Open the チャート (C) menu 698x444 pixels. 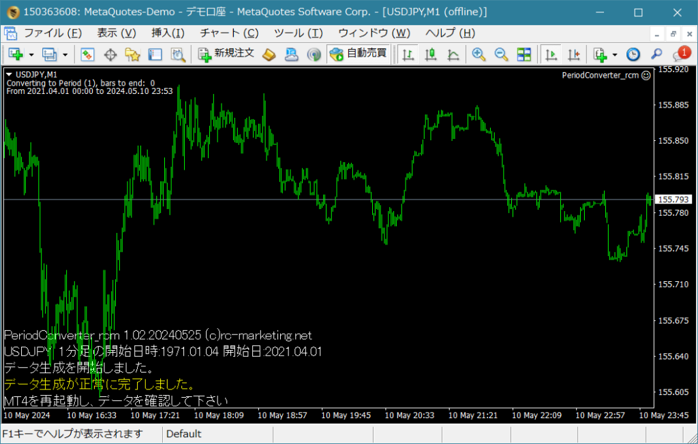(229, 33)
